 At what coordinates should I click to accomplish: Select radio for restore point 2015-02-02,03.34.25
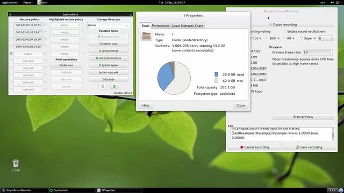pyautogui.click(x=11, y=47)
